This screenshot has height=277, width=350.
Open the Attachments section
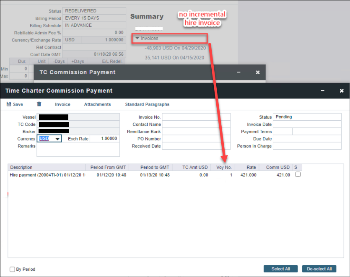[97, 104]
